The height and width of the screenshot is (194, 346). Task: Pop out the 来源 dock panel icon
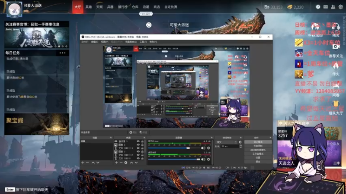[144, 138]
